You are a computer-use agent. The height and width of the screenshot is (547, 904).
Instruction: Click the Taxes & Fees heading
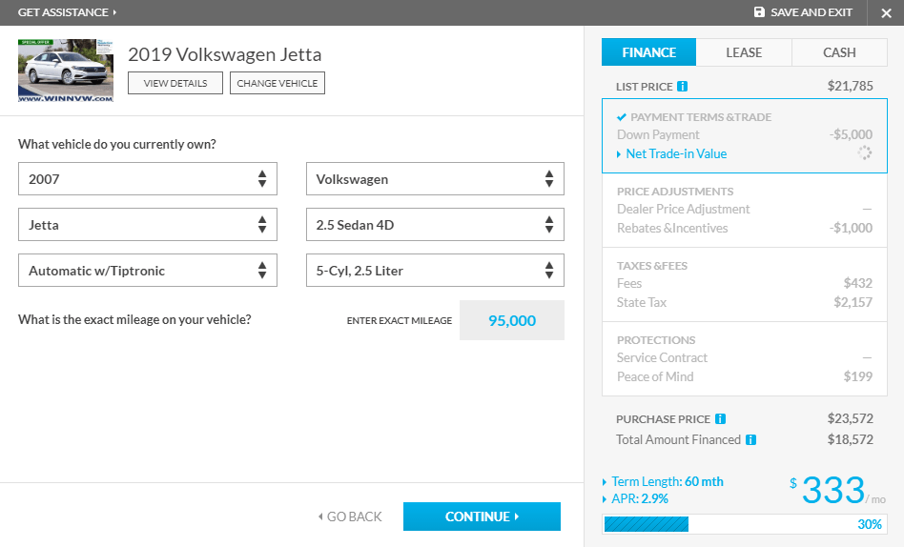pos(652,266)
